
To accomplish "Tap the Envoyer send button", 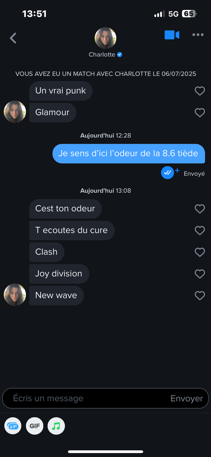I will tap(187, 399).
